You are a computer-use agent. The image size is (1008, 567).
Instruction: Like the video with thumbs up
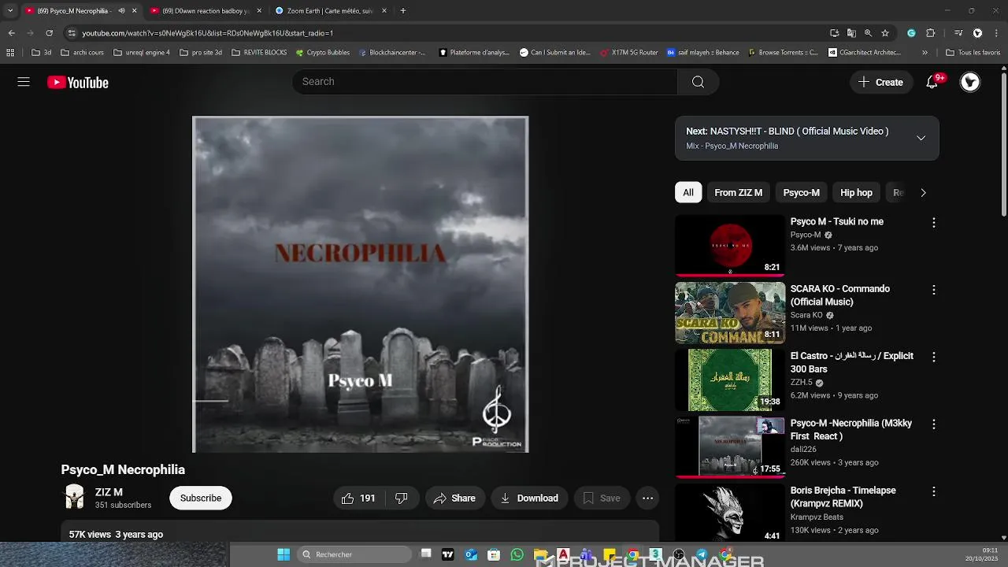point(358,498)
